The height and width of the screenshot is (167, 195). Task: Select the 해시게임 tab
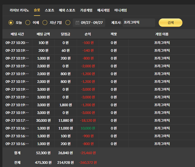103,10
